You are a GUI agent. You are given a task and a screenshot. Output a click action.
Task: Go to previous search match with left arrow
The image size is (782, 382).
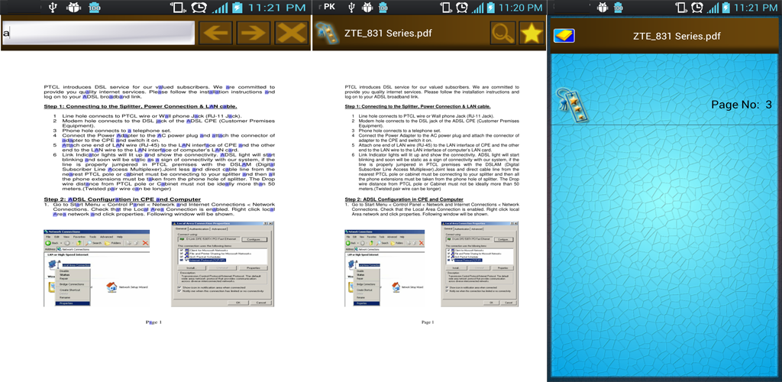click(x=215, y=34)
